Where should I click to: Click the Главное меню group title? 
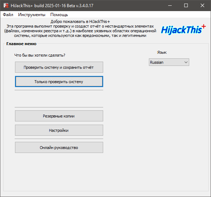[x=21, y=44]
